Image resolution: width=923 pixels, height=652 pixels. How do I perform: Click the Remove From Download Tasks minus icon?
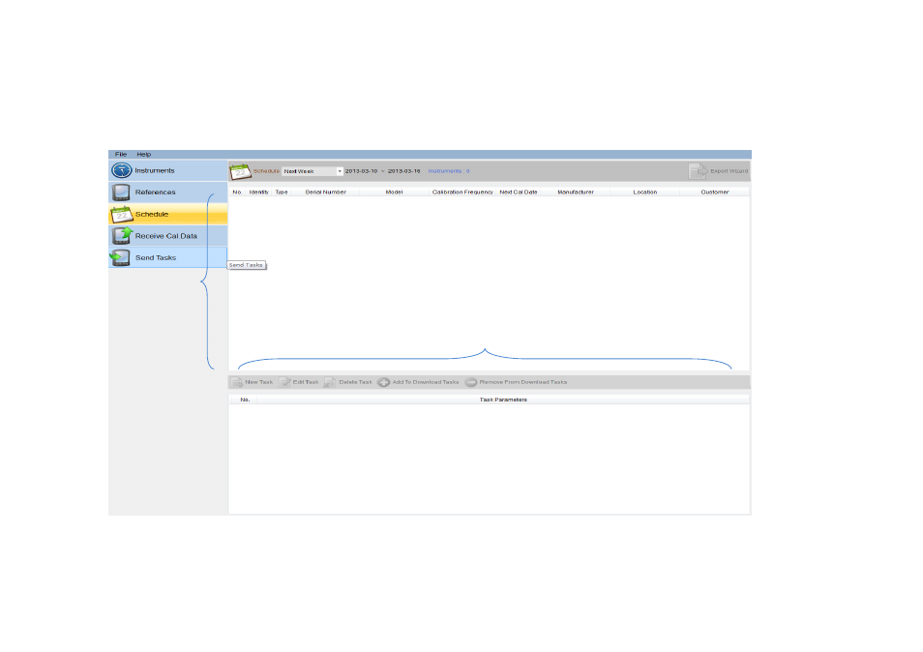tap(471, 382)
